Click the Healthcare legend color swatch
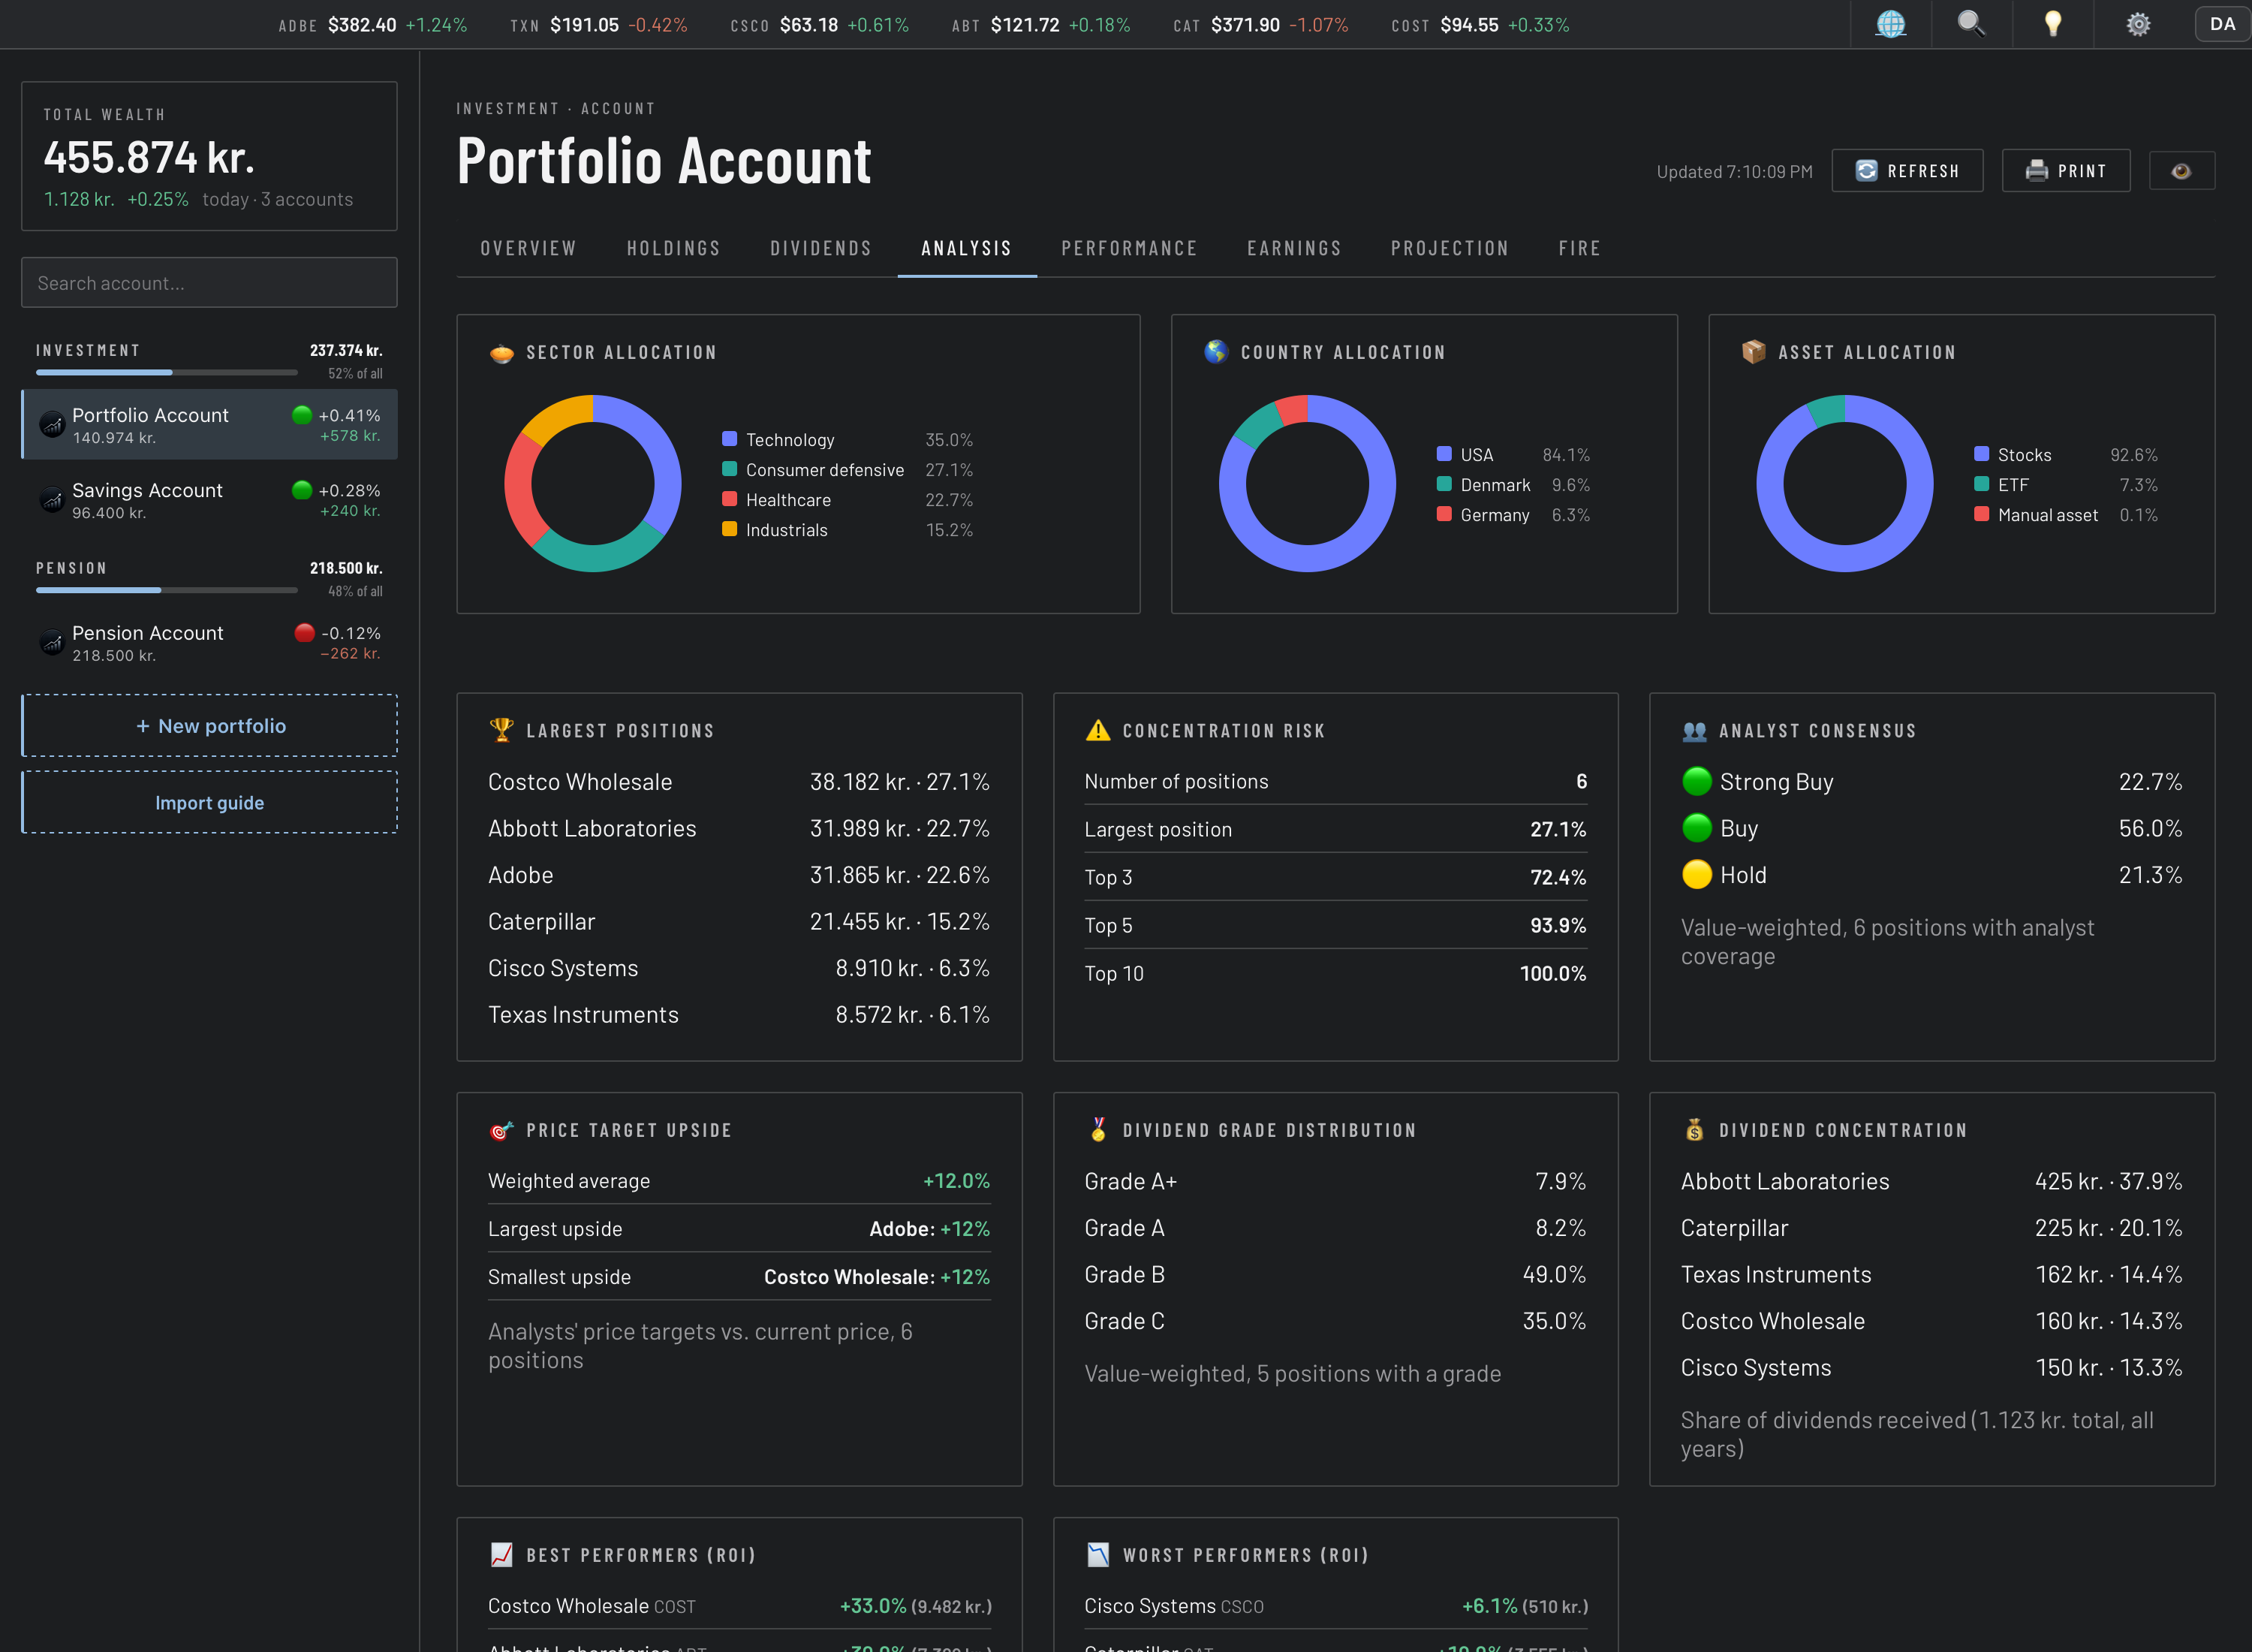The image size is (2252, 1652). (730, 499)
